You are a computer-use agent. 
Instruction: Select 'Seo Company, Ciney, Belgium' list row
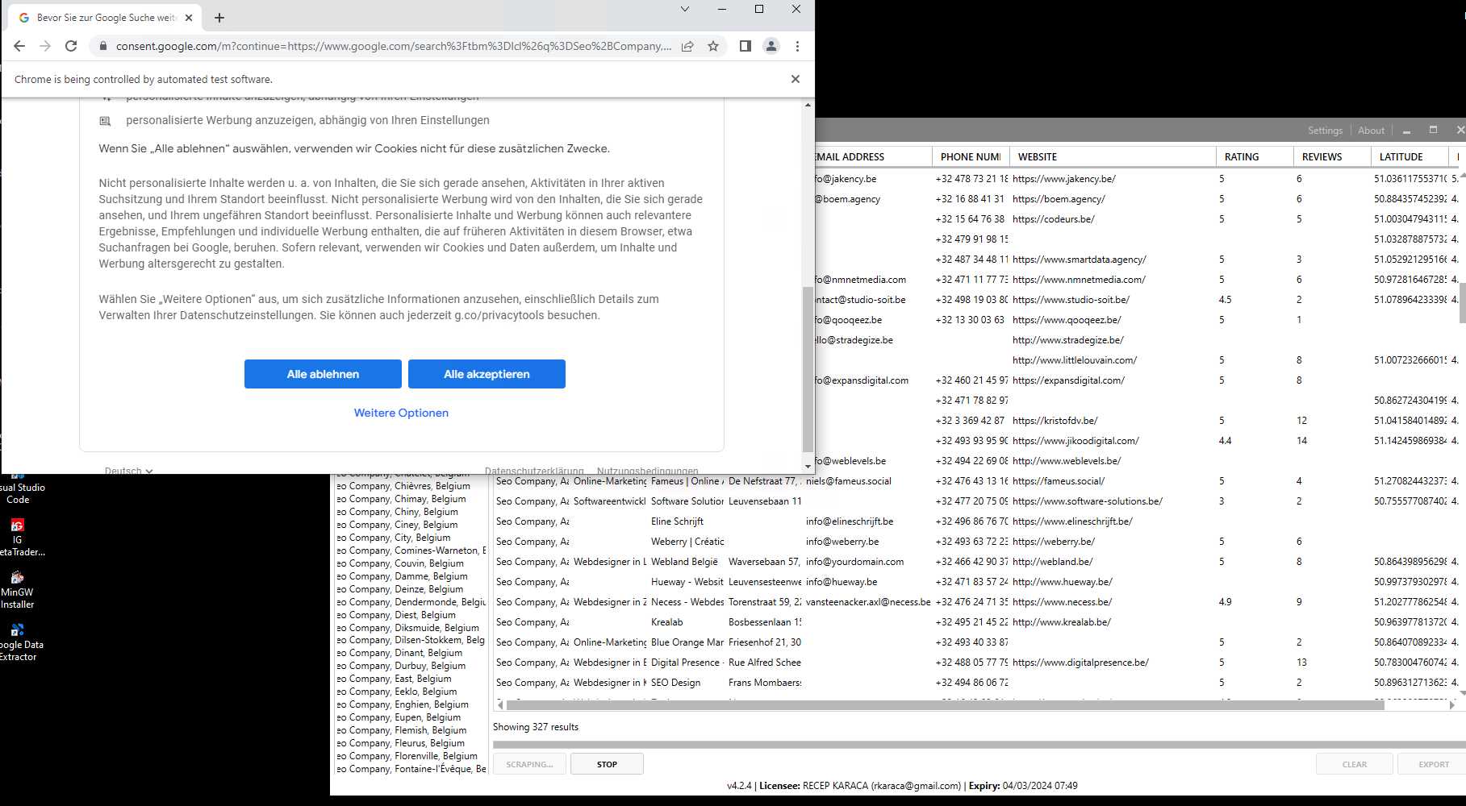click(x=410, y=525)
